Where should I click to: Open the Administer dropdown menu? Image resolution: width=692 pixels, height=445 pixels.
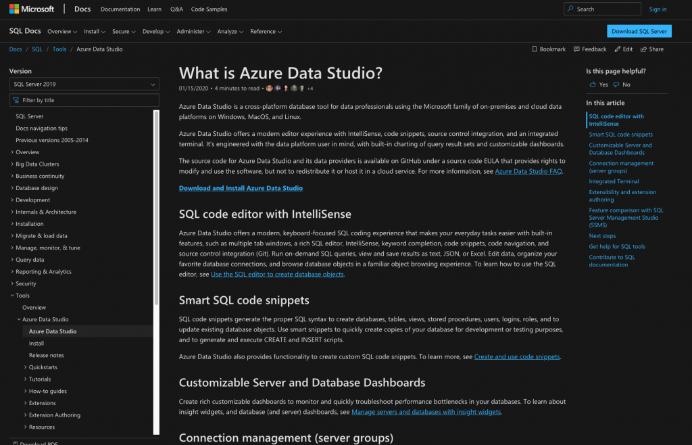tap(193, 31)
